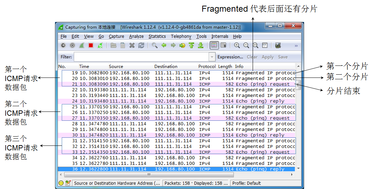This screenshot has width=374, height=189.
Task: Click 'Profile: Default' in status bar
Action: tap(247, 183)
